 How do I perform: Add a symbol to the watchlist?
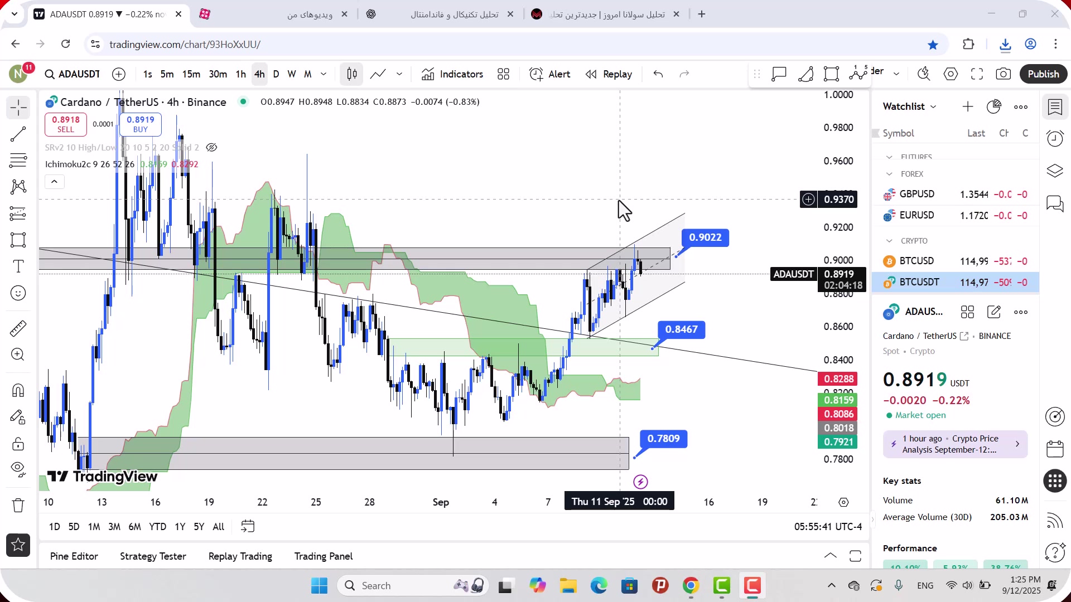coord(968,106)
